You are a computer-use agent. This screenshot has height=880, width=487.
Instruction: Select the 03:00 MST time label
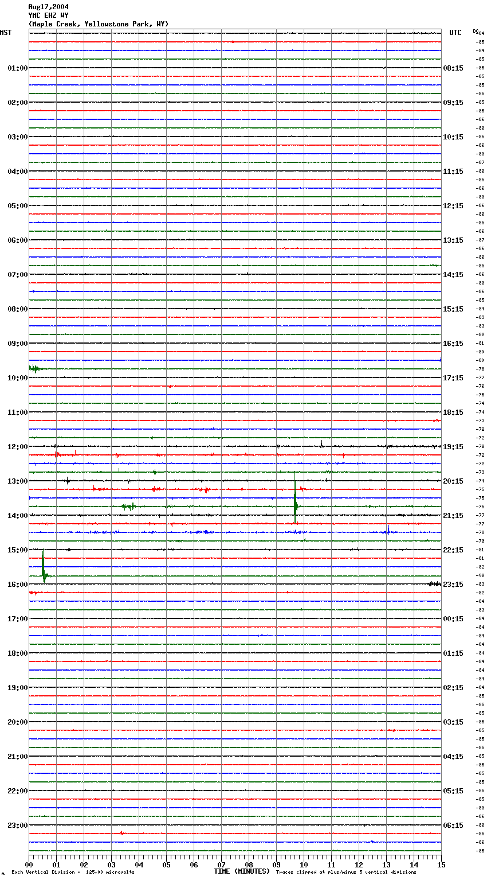pos(18,137)
